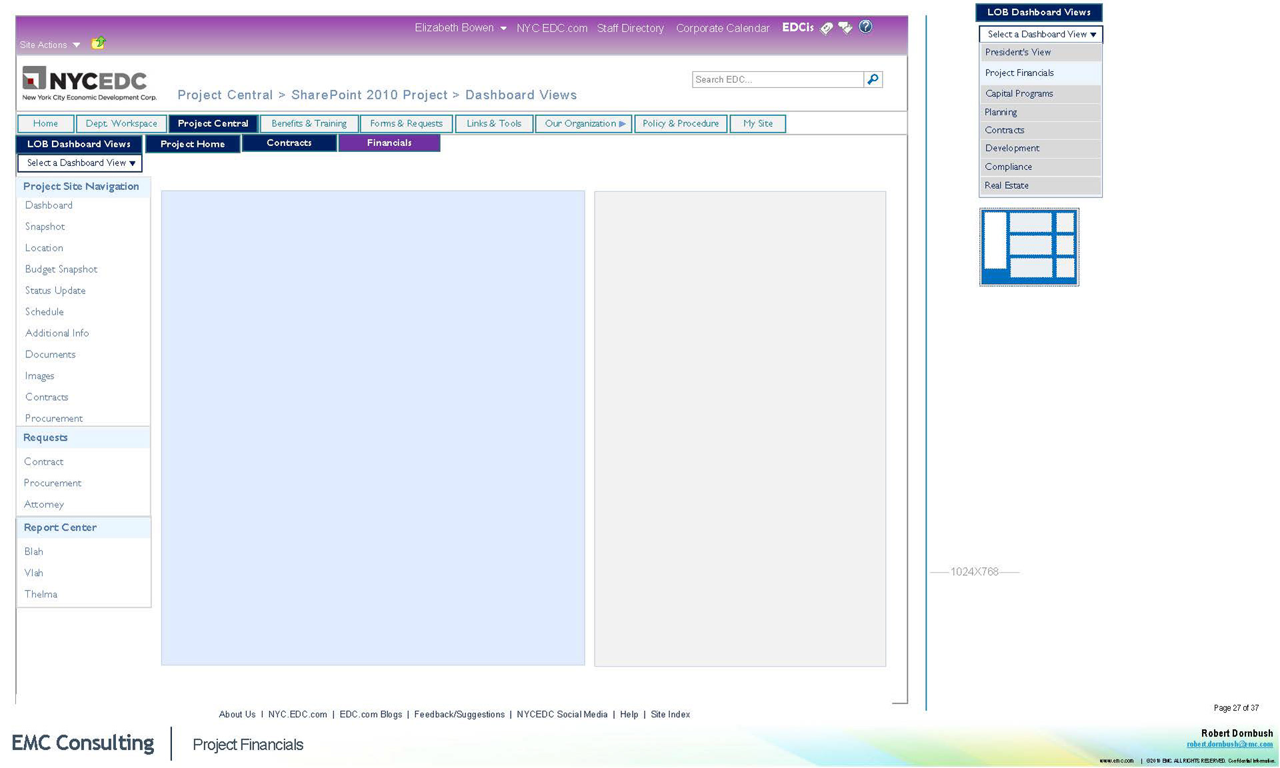The height and width of the screenshot is (768, 1280).
Task: Open the Contracts tab
Action: click(289, 143)
